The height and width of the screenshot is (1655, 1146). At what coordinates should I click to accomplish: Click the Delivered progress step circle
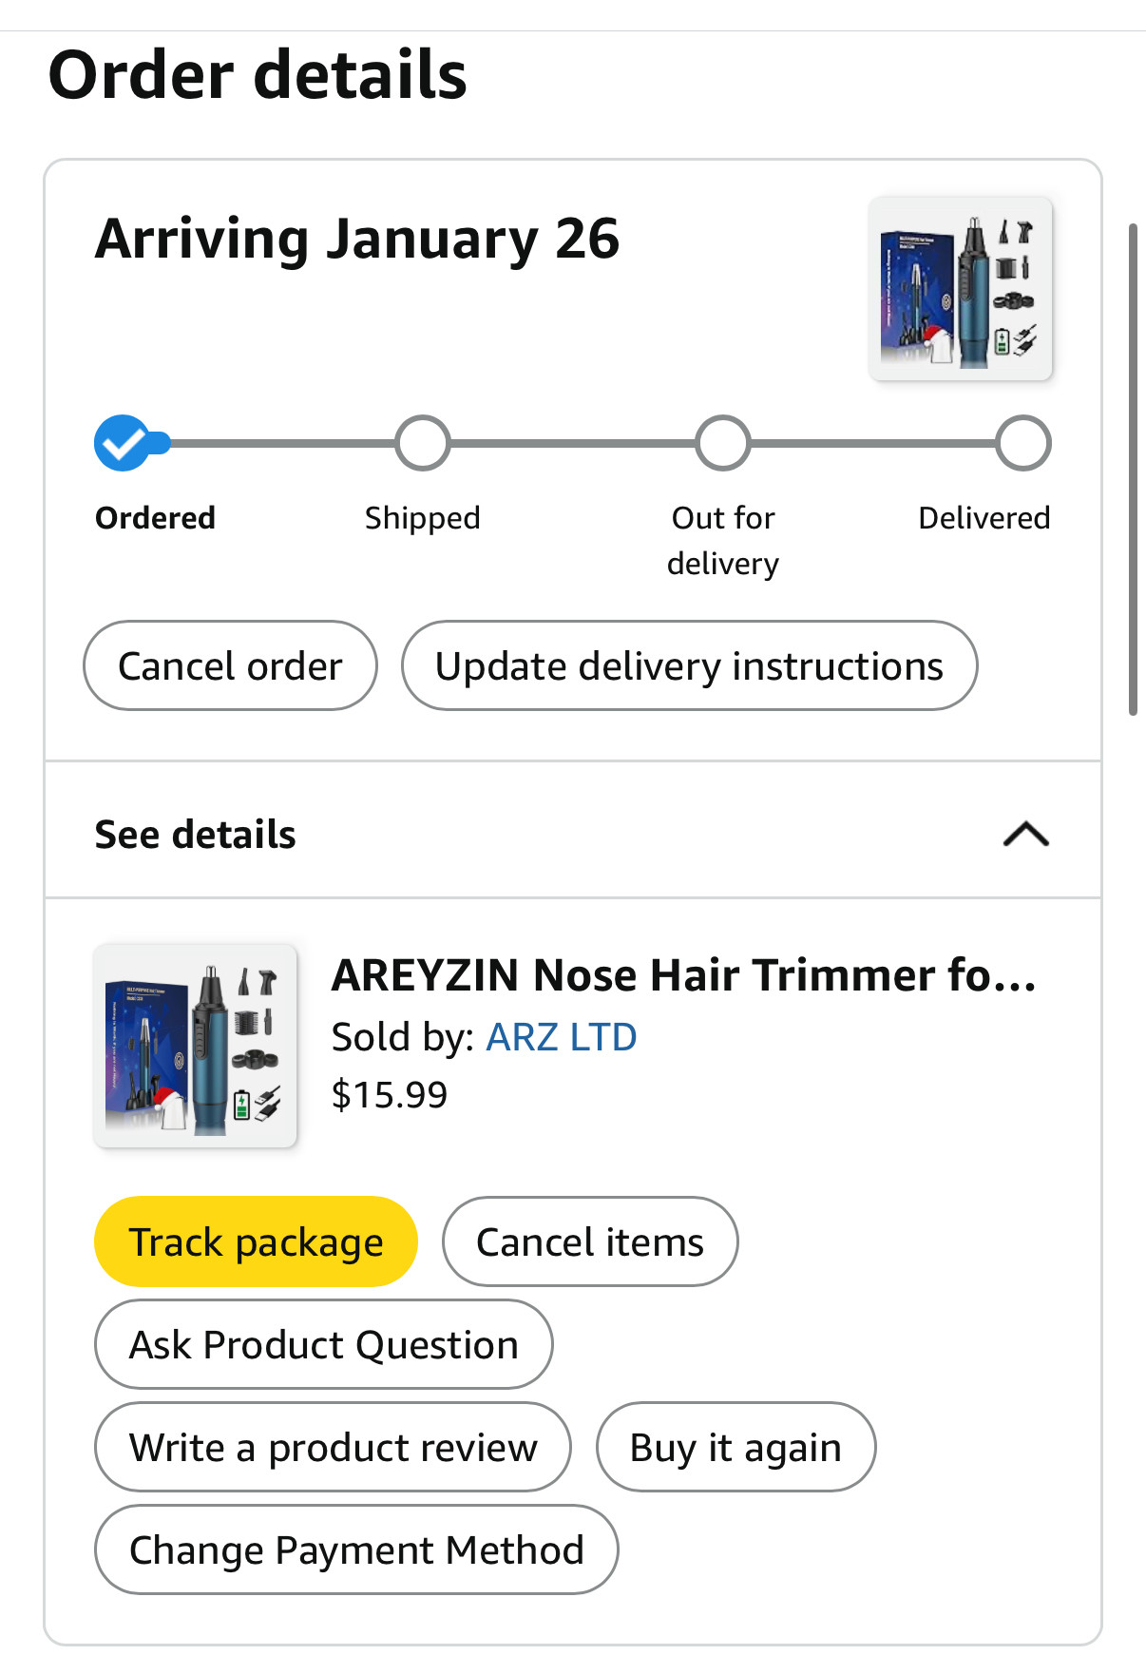click(1023, 443)
